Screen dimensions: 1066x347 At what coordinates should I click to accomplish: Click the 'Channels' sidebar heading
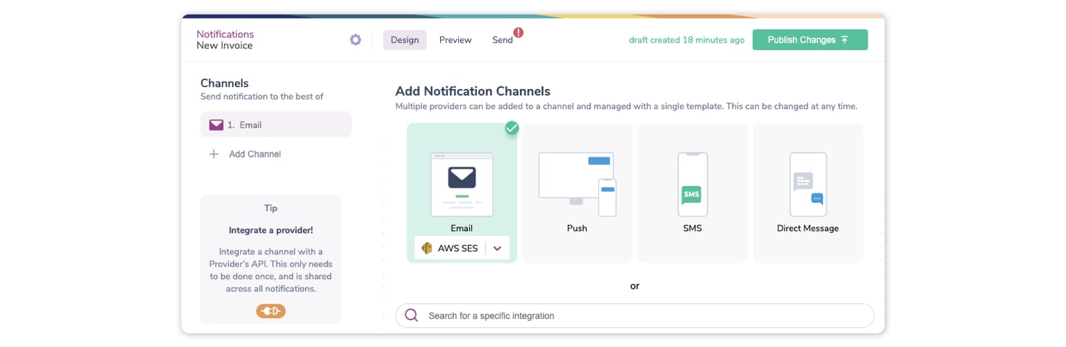(225, 83)
